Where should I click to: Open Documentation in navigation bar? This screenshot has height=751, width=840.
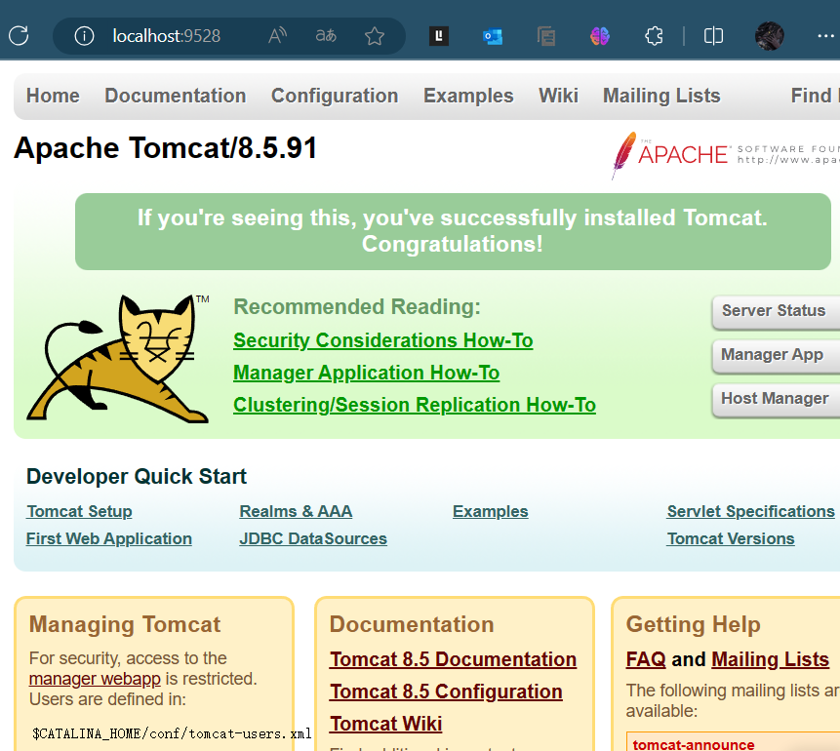[176, 96]
